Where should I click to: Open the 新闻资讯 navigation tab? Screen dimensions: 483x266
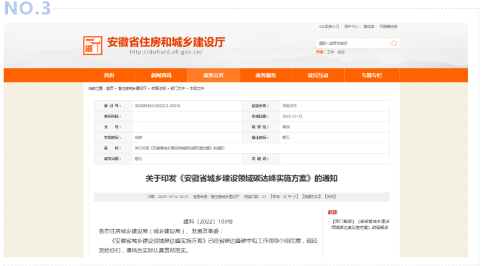coord(161,75)
